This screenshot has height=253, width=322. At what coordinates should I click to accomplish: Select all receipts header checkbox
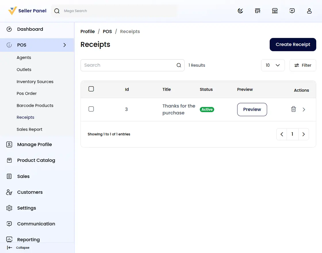[x=91, y=89]
